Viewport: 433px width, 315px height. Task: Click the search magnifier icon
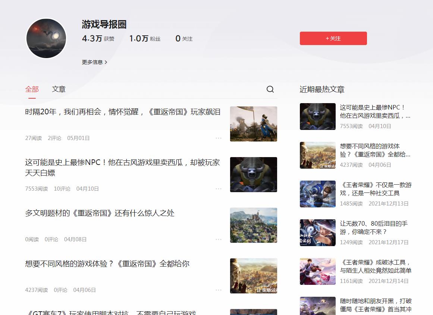point(270,89)
